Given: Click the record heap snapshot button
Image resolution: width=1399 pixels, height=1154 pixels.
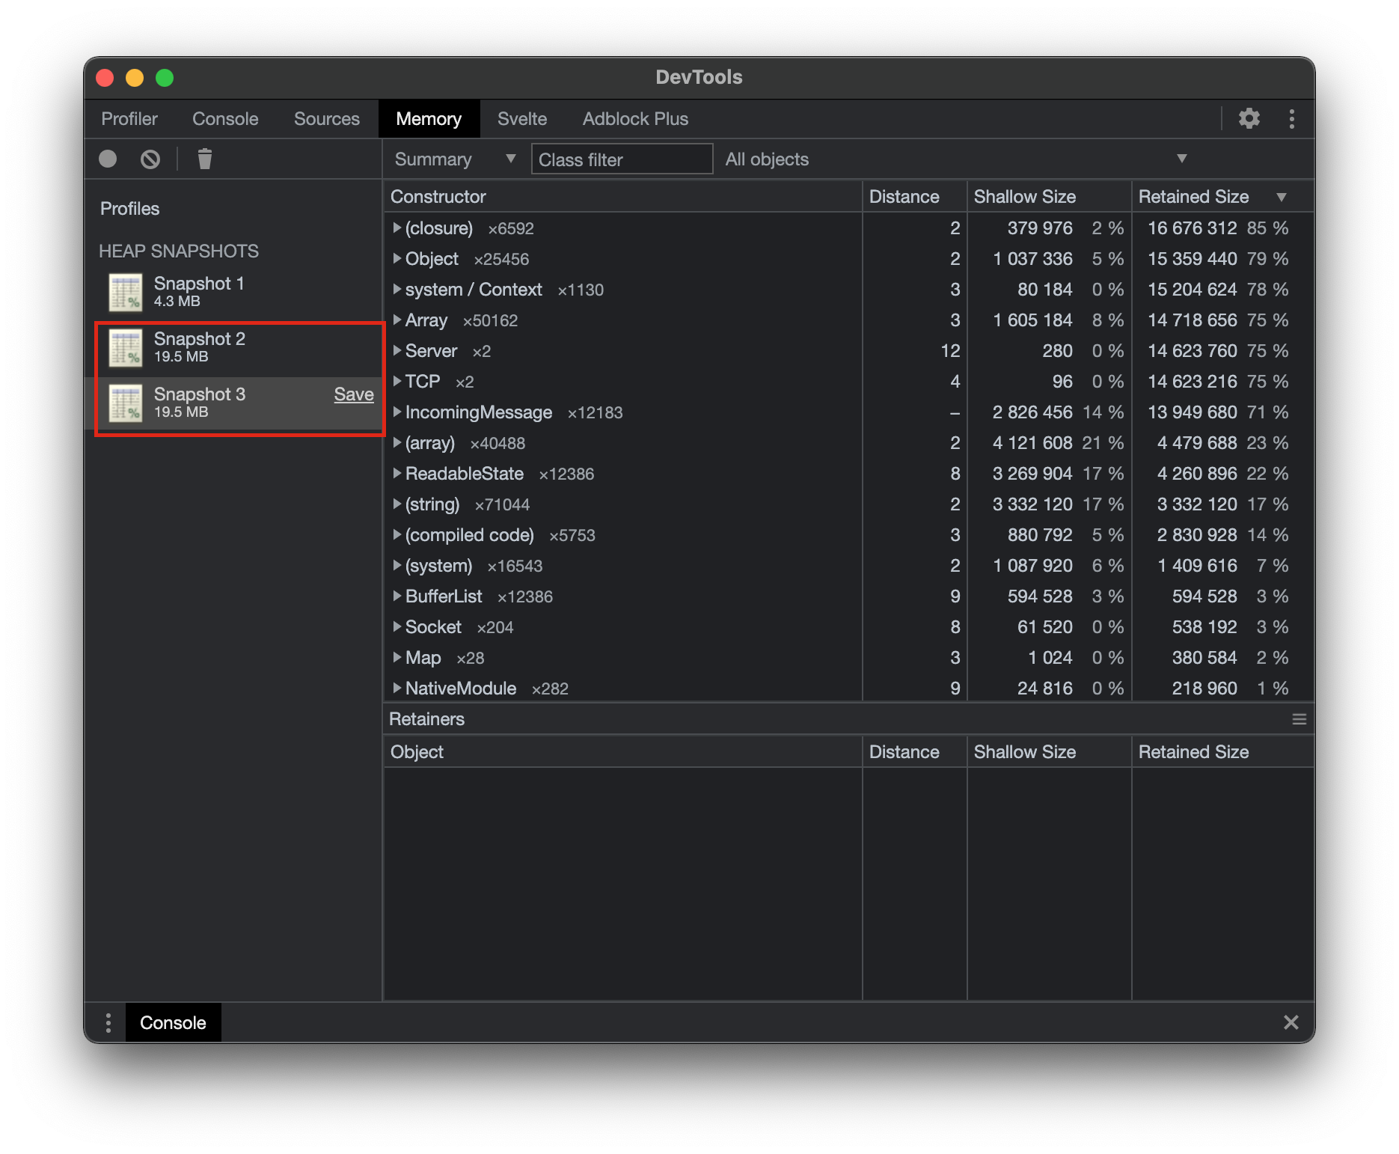Looking at the screenshot, I should coord(108,159).
